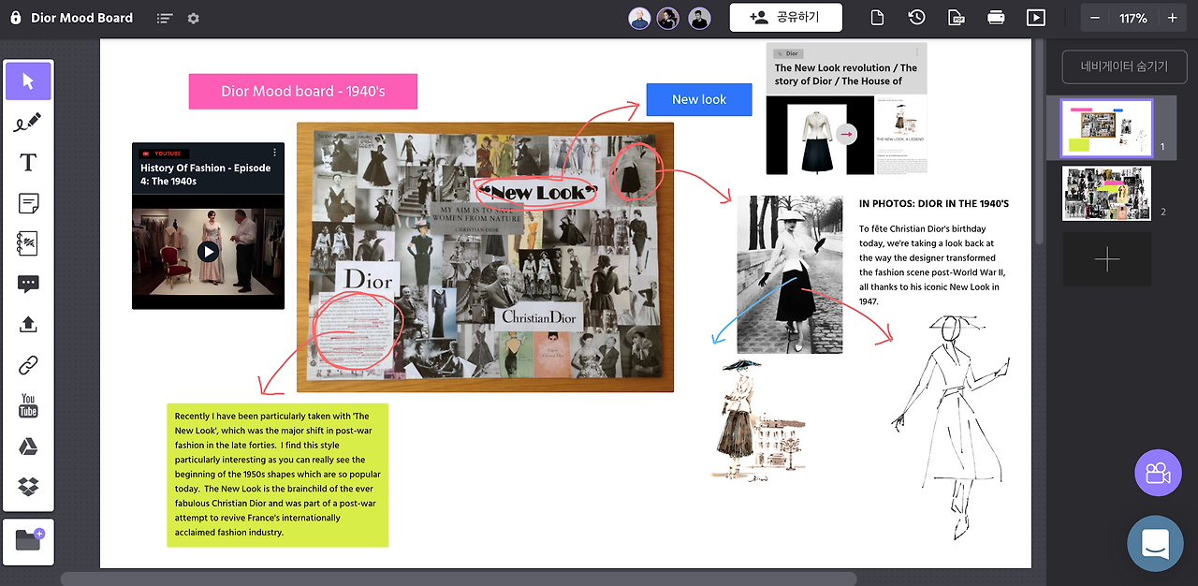Select the Dior mood board collage image

pyautogui.click(x=485, y=256)
